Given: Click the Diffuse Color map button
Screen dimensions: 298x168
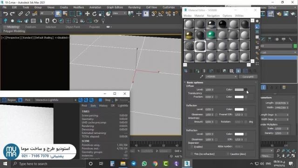Looking at the screenshot, I should (x=246, y=90).
